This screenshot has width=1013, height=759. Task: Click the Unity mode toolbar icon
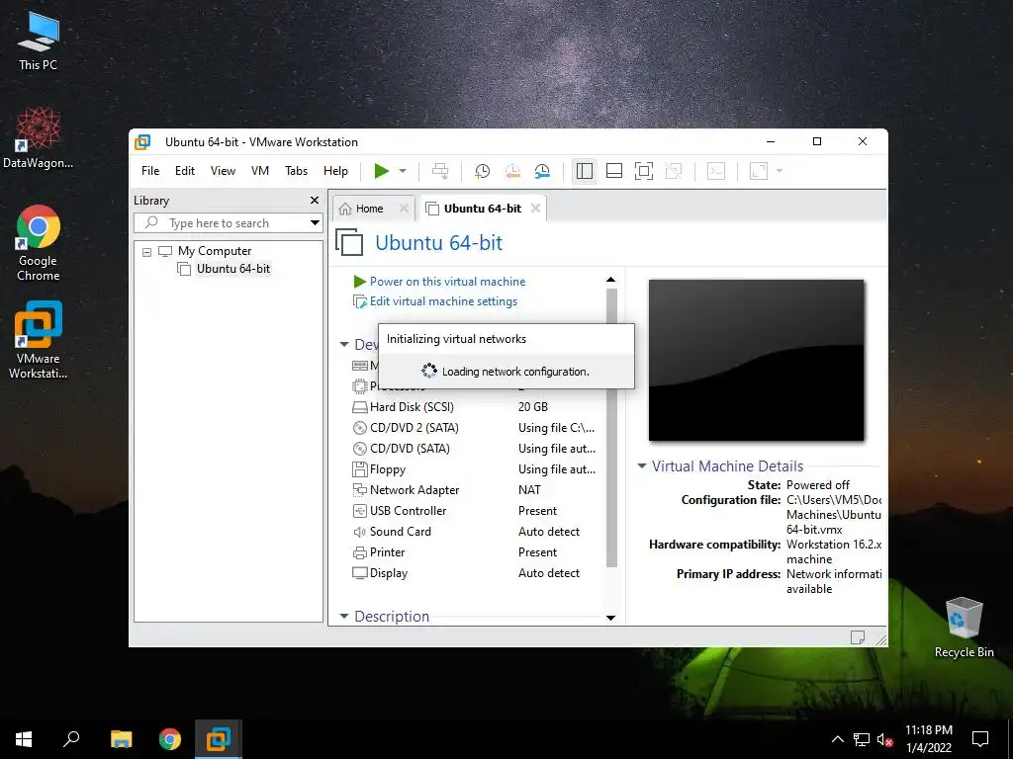coord(674,171)
